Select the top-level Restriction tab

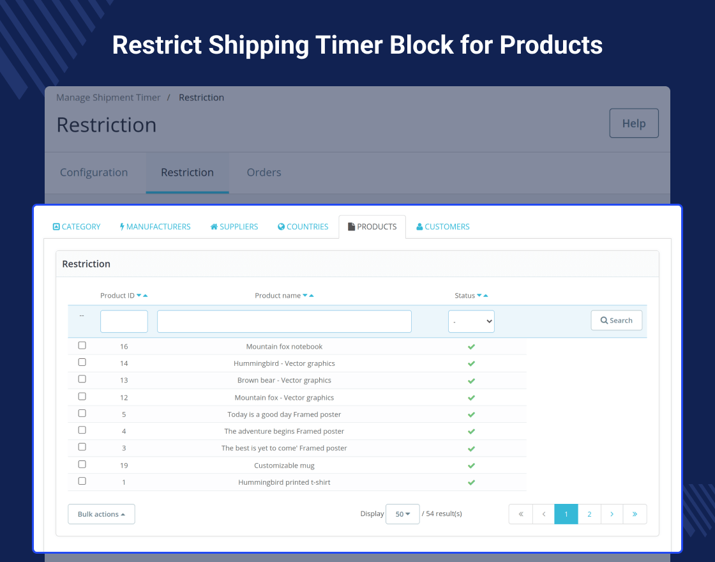(188, 172)
